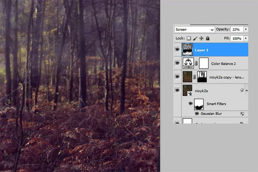Toggle Lock transparent pixels icon
The height and width of the screenshot is (172, 258).
coord(189,38)
